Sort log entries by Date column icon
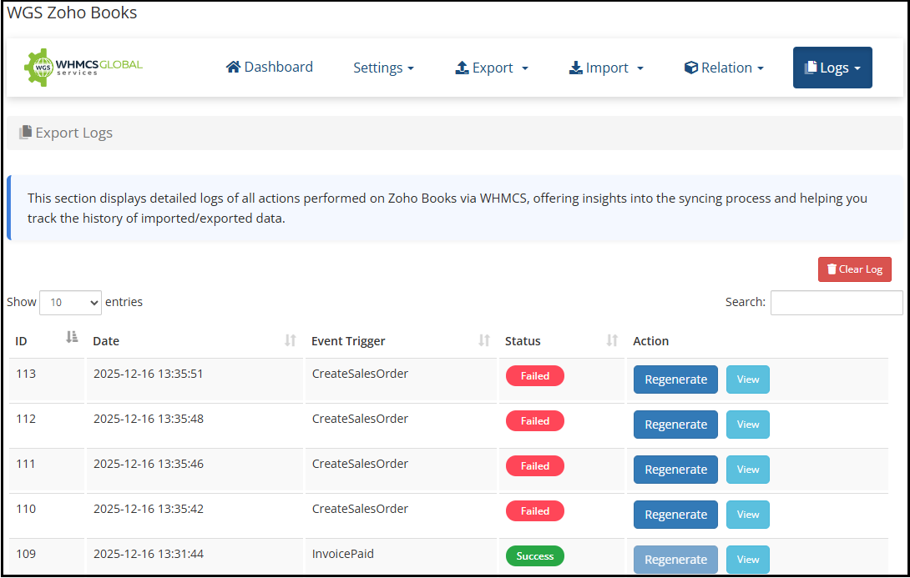 pyautogui.click(x=291, y=340)
